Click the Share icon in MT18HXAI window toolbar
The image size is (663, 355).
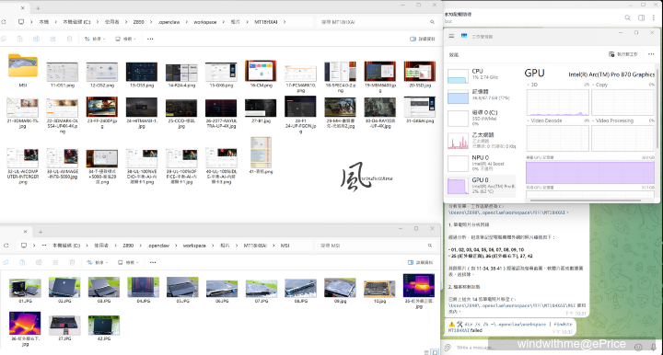click(x=52, y=39)
